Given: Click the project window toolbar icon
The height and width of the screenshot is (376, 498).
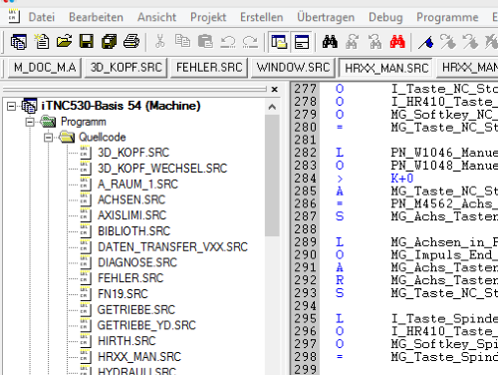Looking at the screenshot, I should [x=19, y=42].
